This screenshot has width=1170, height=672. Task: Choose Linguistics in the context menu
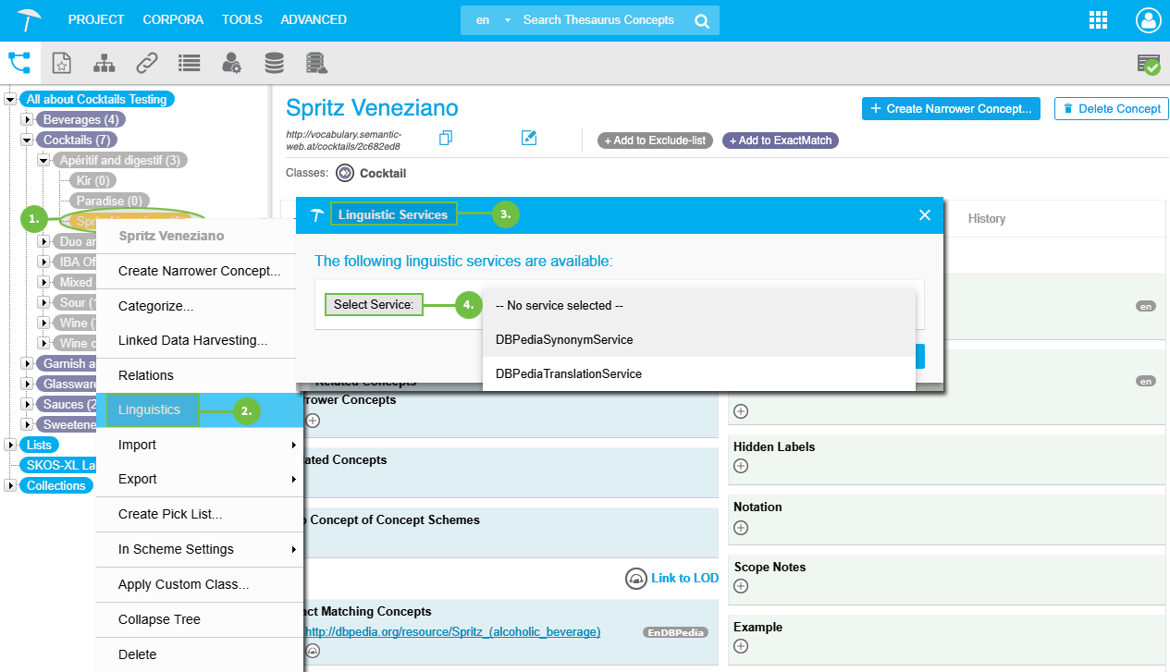150,409
